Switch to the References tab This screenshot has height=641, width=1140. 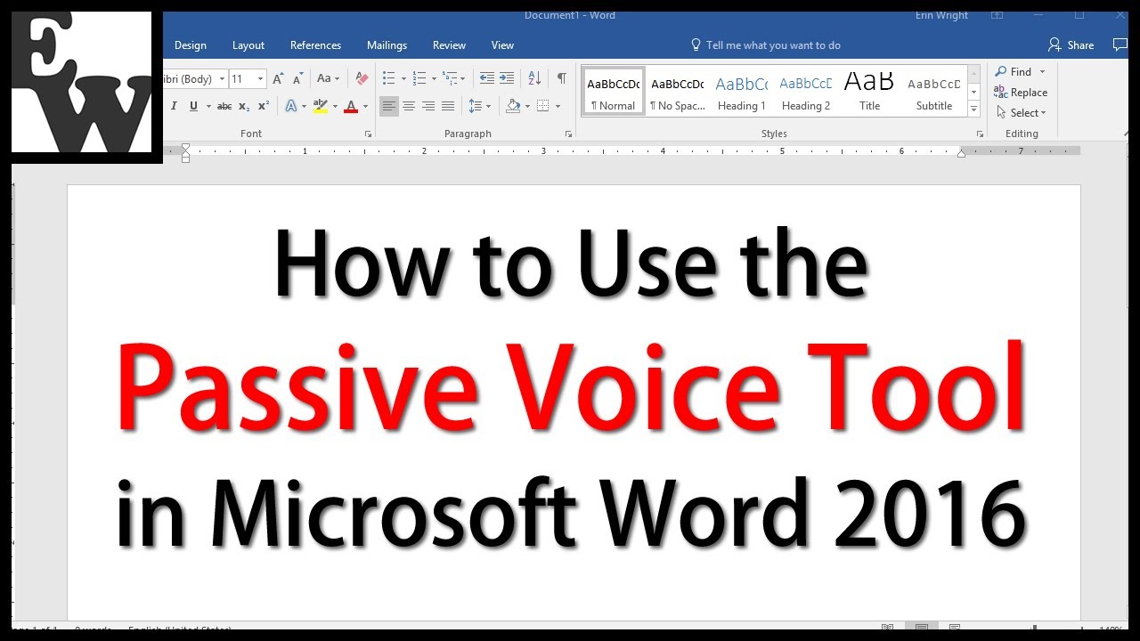[315, 45]
